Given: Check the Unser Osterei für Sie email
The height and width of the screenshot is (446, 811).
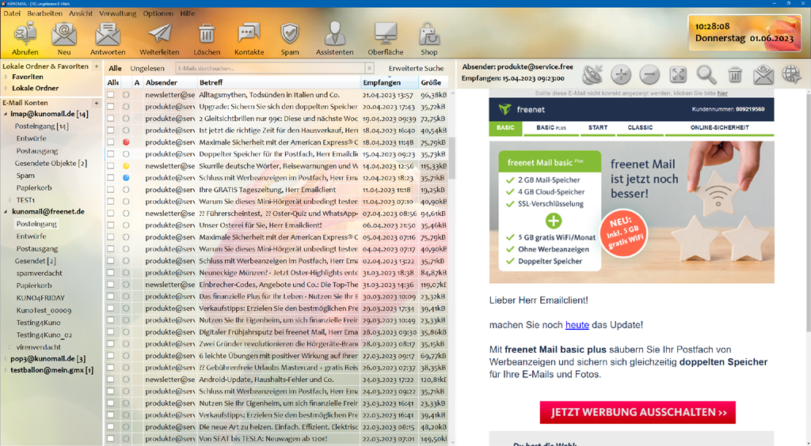Looking at the screenshot, I should pyautogui.click(x=111, y=225).
